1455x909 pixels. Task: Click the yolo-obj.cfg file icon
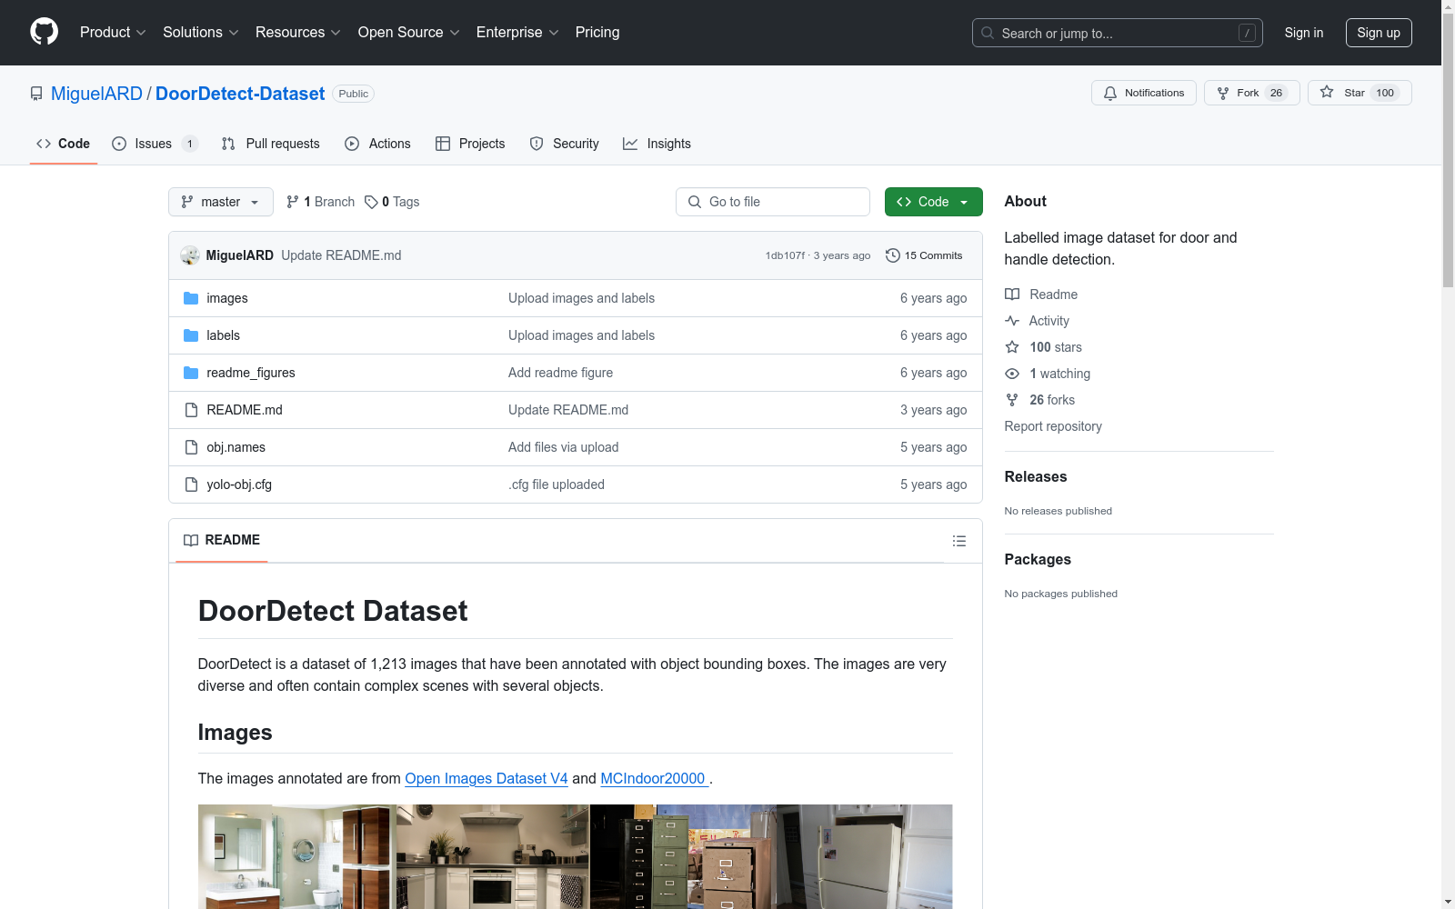(191, 484)
